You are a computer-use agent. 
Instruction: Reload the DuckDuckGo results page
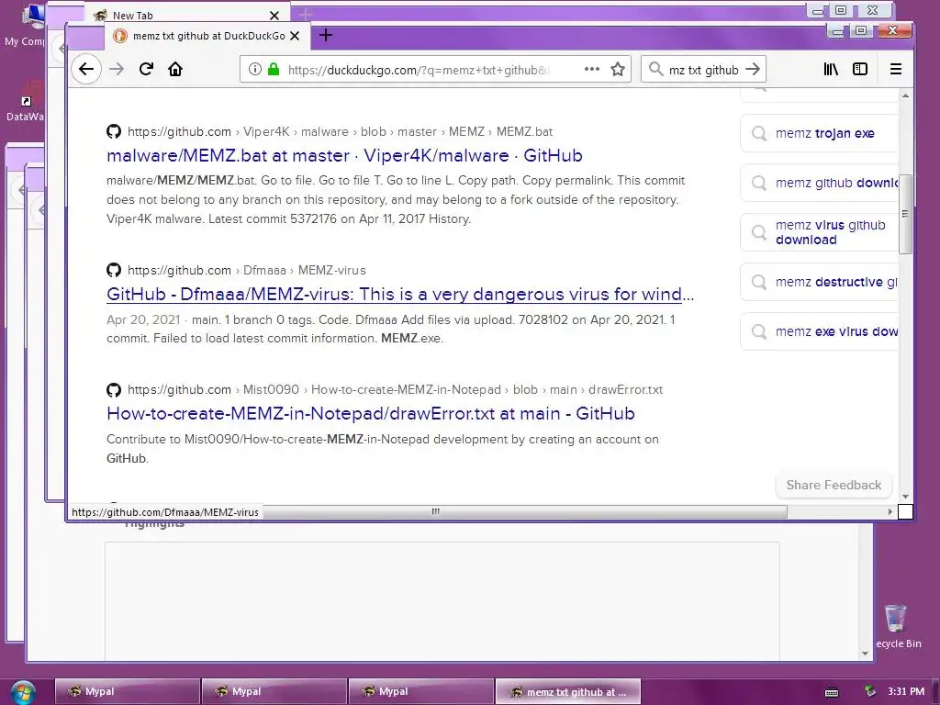(x=146, y=69)
